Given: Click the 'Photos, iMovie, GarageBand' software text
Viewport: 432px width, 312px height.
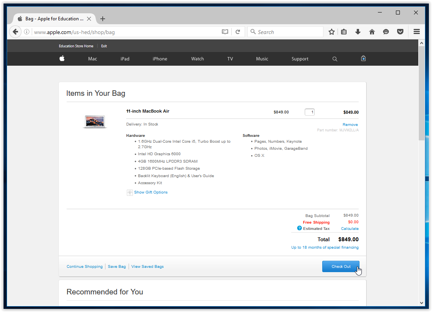Looking at the screenshot, I should pos(281,149).
